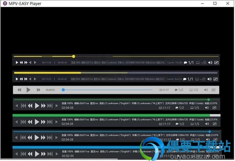
Task: Cycle audio 1/2 under thick green bar
Action: point(180,124)
